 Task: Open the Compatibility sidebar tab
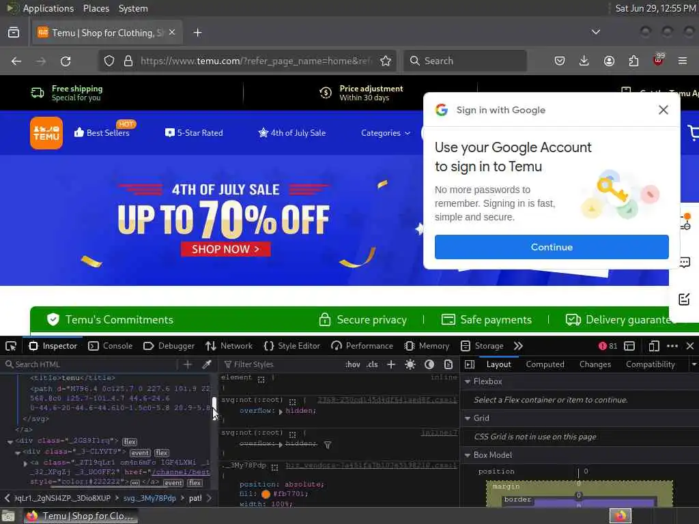tap(650, 364)
